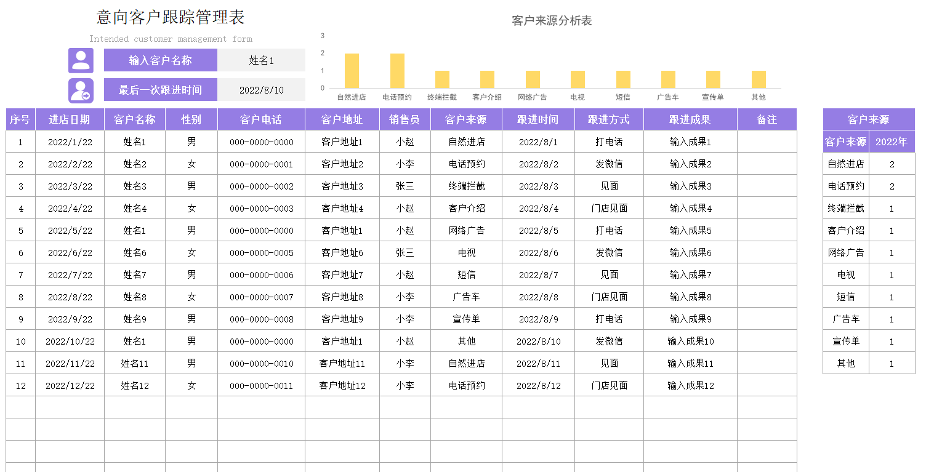Click the user follow-up time icon
Image resolution: width=942 pixels, height=472 pixels.
coord(81,90)
